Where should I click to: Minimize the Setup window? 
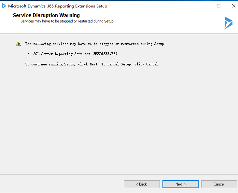(x=204, y=6)
